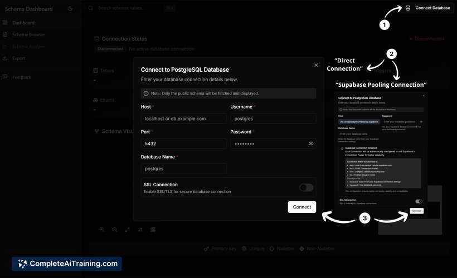Click the Port field showing 5432
The image size is (457, 278).
(x=183, y=143)
